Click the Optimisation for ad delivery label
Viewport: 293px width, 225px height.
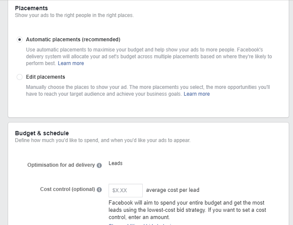[x=61, y=165]
